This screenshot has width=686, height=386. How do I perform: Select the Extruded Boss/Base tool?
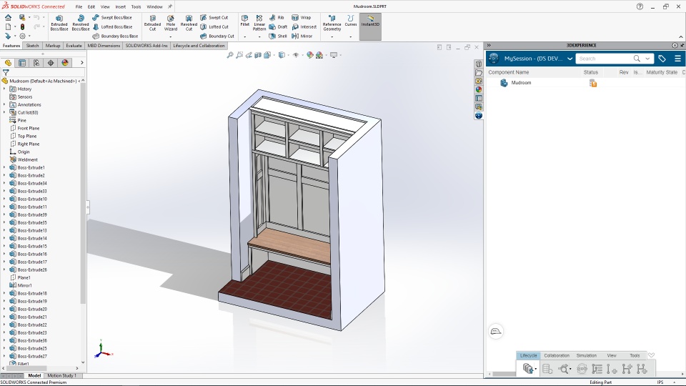[x=59, y=21]
